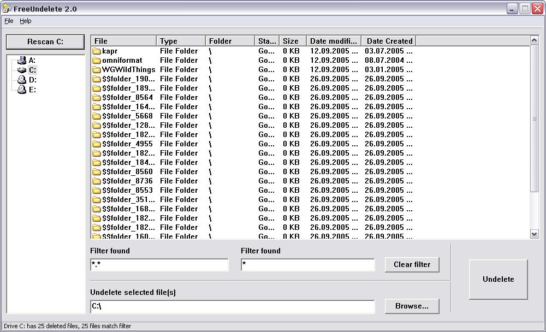Screen dimensions: 546x332
Task: Click the Date modifi... column header
Action: click(334, 41)
